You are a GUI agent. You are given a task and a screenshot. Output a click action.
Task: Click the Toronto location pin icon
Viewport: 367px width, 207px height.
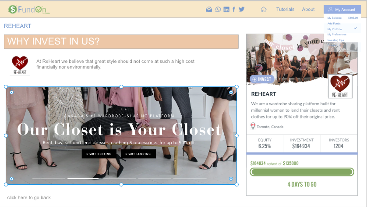(x=253, y=126)
